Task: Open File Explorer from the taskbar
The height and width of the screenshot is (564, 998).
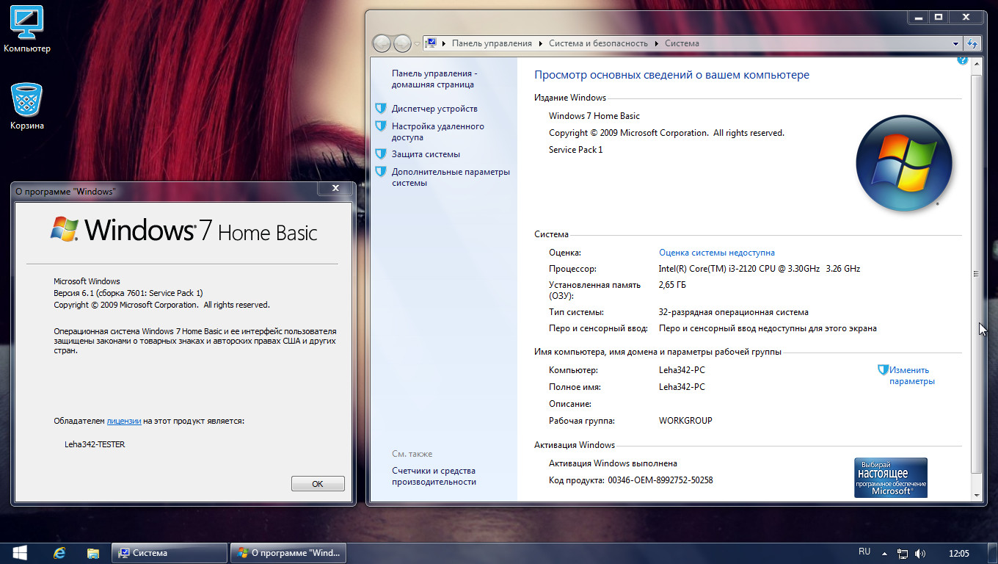Action: (93, 553)
